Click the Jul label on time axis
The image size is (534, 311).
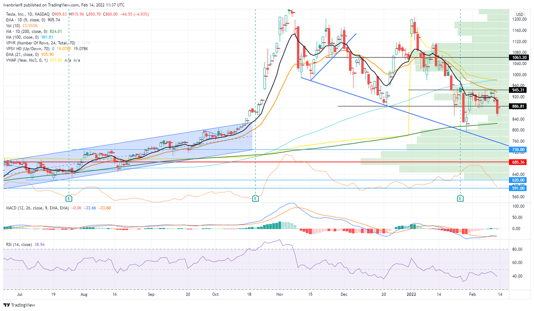19,294
